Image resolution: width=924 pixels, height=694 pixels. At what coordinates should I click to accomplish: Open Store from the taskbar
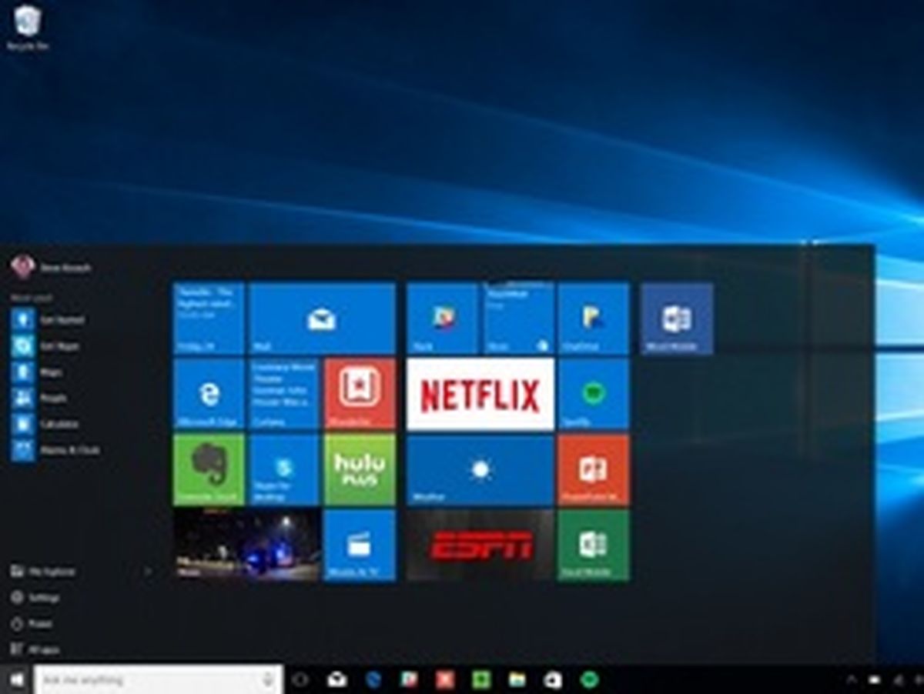(x=553, y=679)
